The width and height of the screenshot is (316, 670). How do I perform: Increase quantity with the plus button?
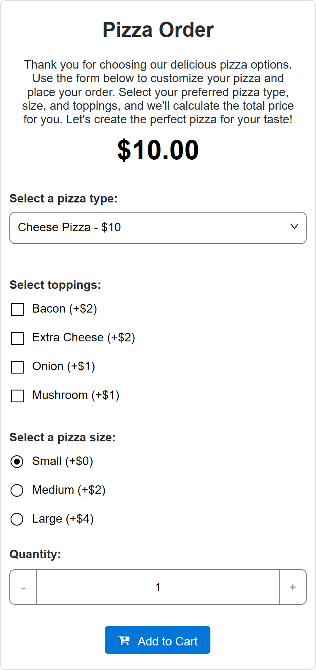(293, 587)
